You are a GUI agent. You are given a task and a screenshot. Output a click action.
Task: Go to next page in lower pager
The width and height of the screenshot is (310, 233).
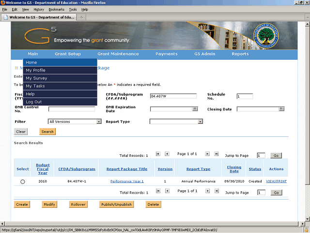point(208,191)
